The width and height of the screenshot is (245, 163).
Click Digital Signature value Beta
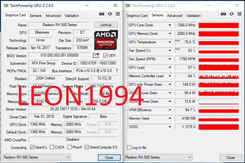point(103,116)
